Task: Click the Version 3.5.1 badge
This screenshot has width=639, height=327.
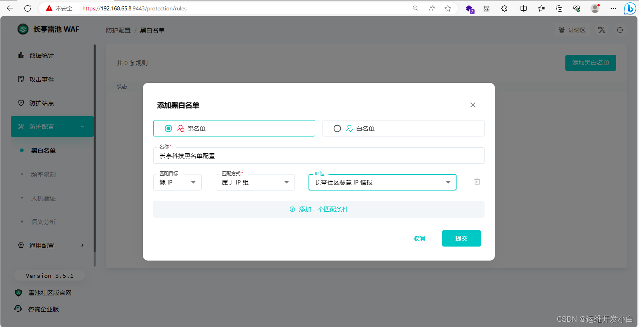Action: [50, 276]
